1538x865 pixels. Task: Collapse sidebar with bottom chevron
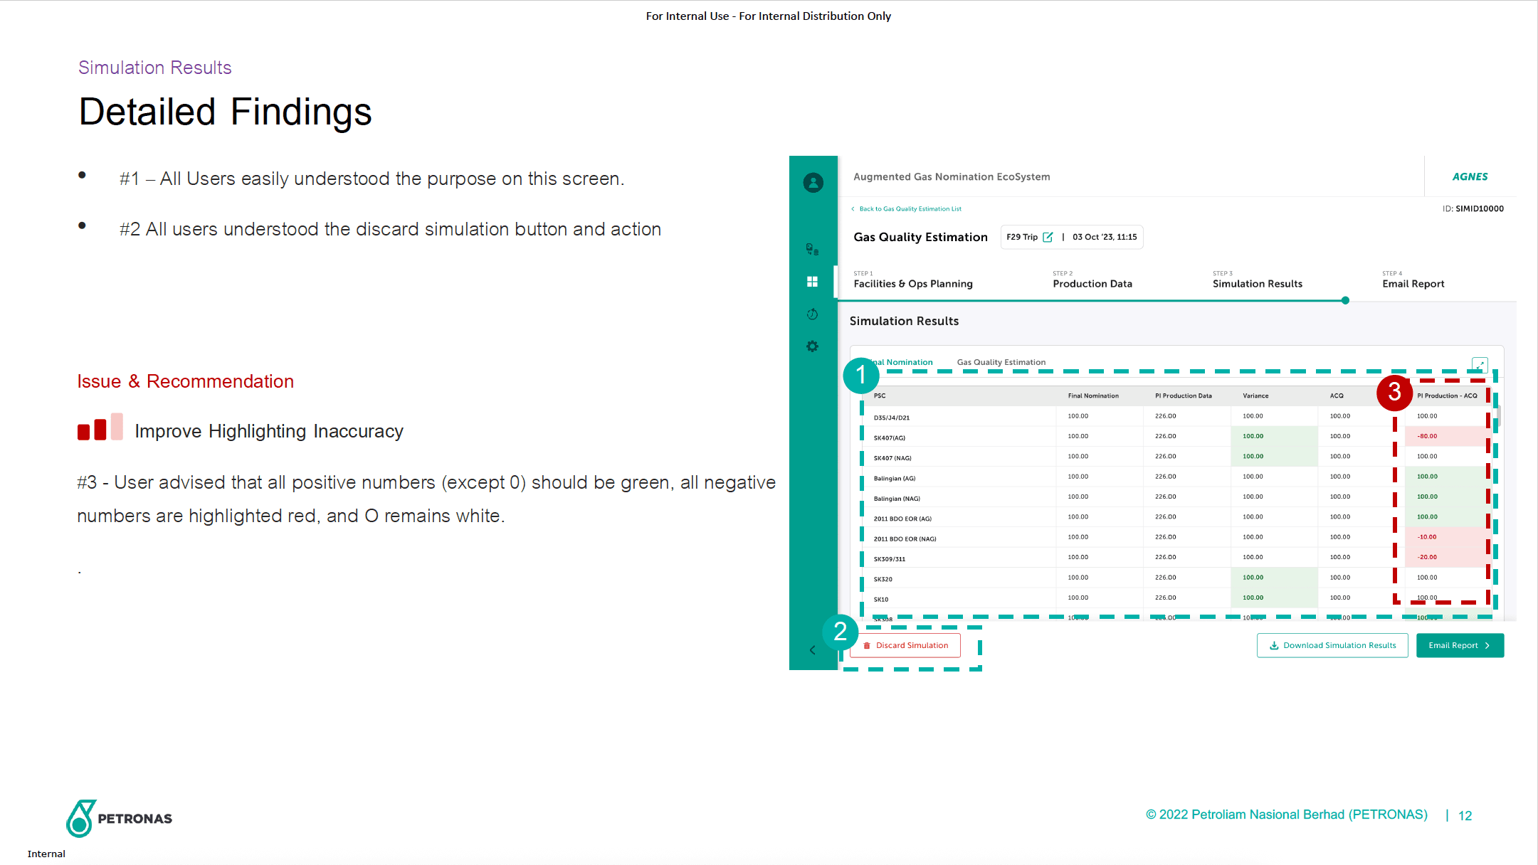(812, 650)
